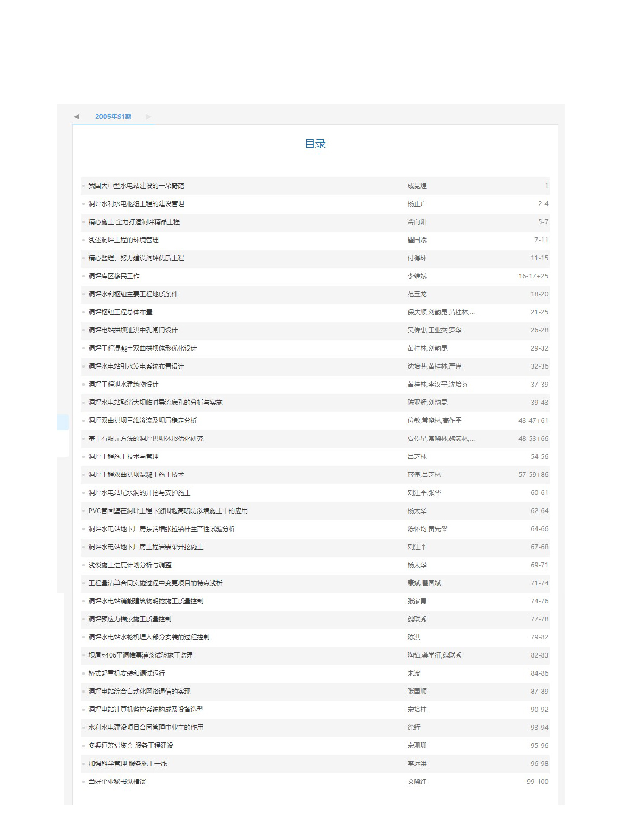The height and width of the screenshot is (828, 638).
Task: Open article 当好企业秘书纵横谈
Action: 117,782
